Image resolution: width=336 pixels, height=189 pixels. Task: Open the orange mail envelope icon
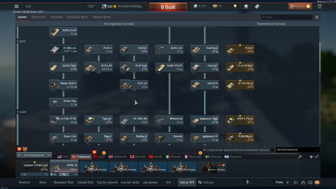click(317, 182)
